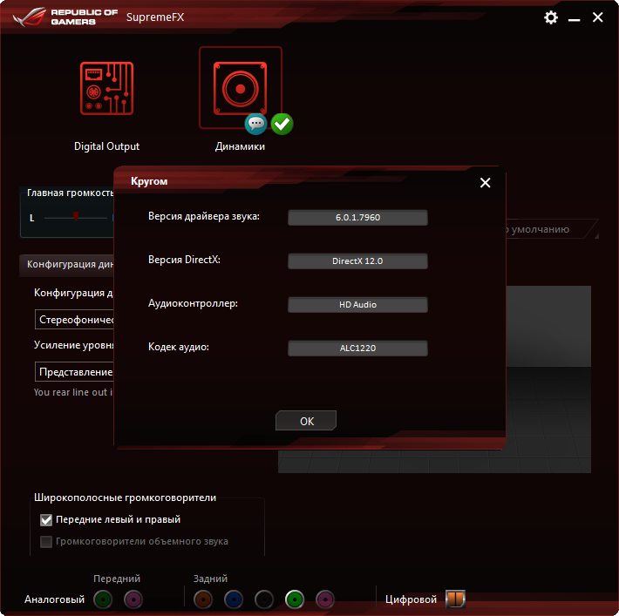Switch to Конфигурация динамиков tab

tap(67, 264)
